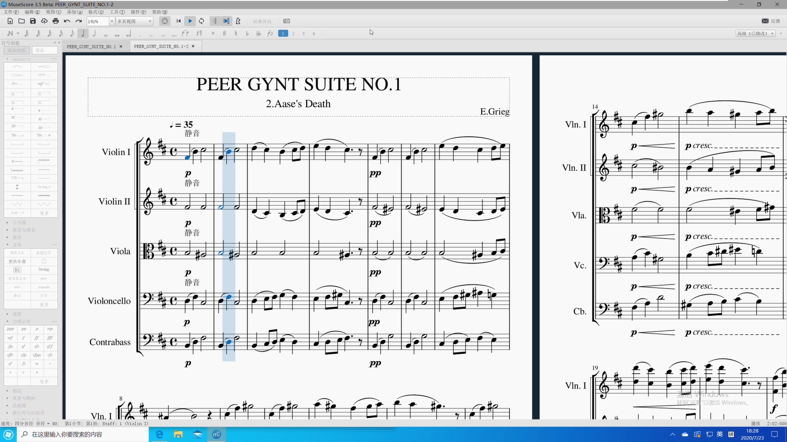787x442 pixels.
Task: Toggle tie on selected note
Action: coord(186,34)
